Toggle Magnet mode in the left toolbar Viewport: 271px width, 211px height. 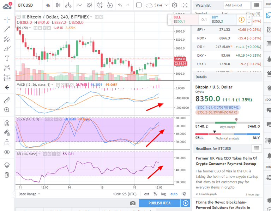coord(7,123)
